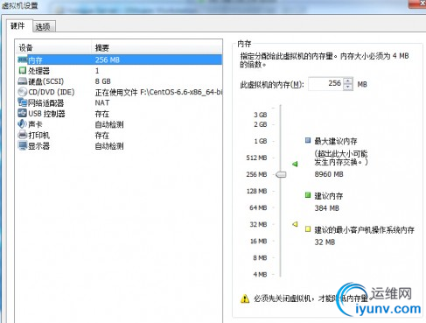Click the 3 GB slider scale label
This screenshot has height=323, width=426.
(x=261, y=115)
